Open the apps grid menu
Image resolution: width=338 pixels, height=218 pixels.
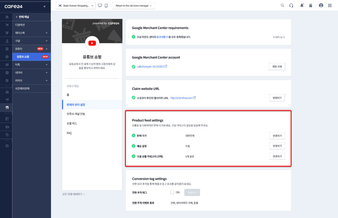330,5
